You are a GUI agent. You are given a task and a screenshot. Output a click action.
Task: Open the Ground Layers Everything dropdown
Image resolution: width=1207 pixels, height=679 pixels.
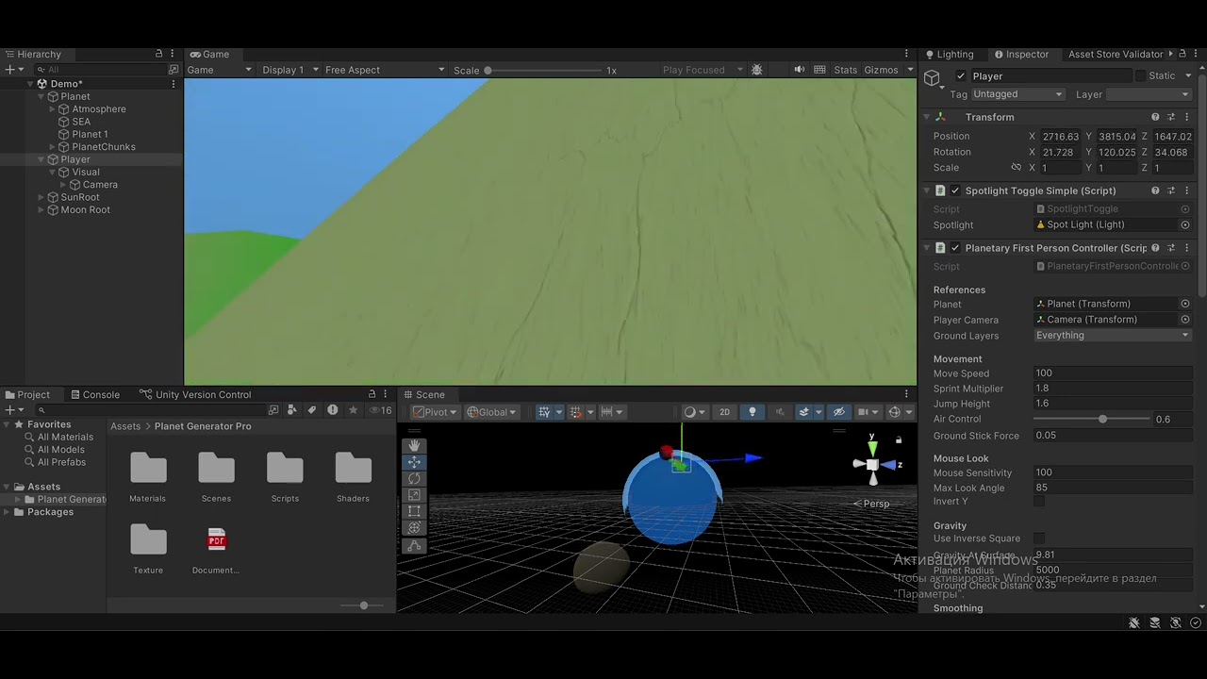tap(1113, 336)
